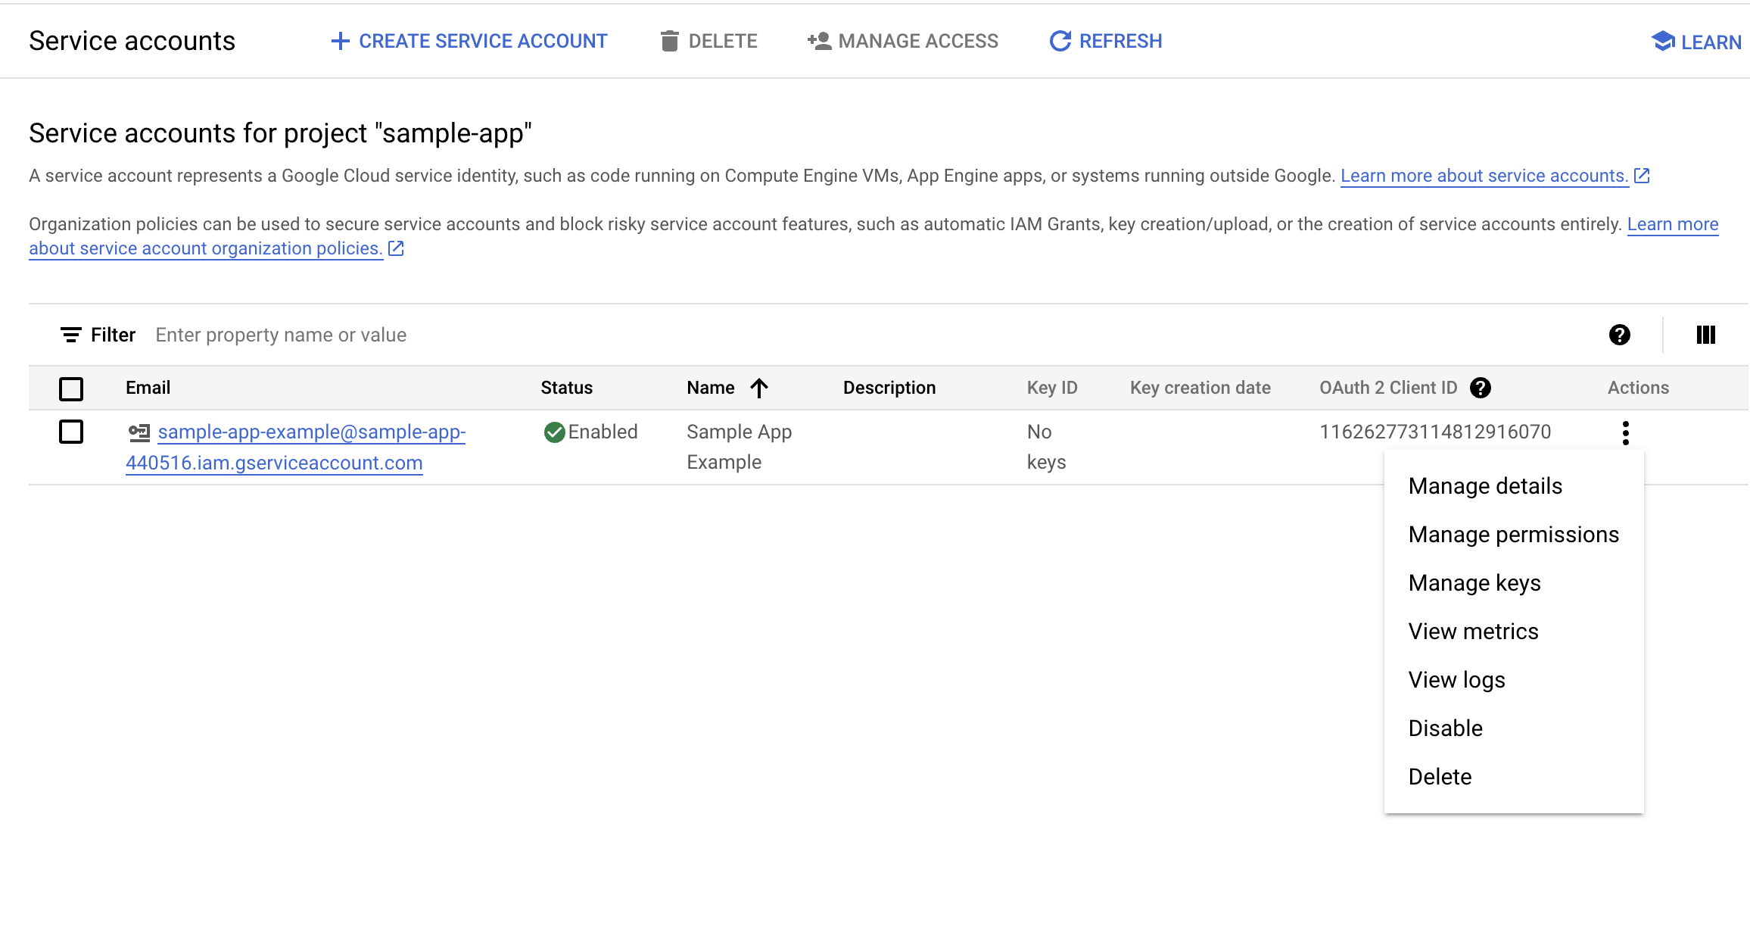Viewport: 1750px width, 939px height.
Task: Open the column display options icon
Action: (x=1705, y=335)
